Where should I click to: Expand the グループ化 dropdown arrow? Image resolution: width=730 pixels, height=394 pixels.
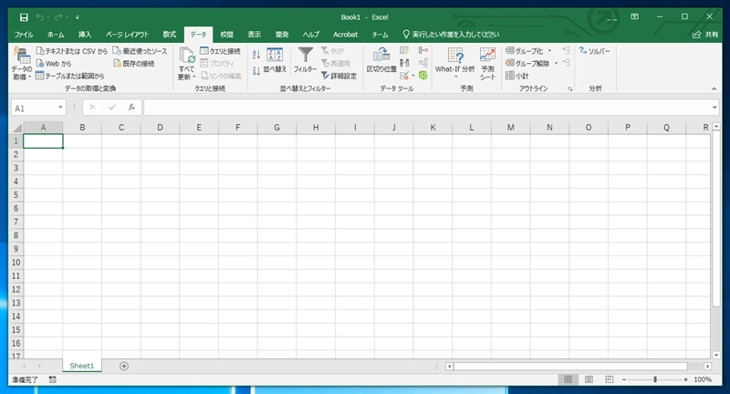550,51
